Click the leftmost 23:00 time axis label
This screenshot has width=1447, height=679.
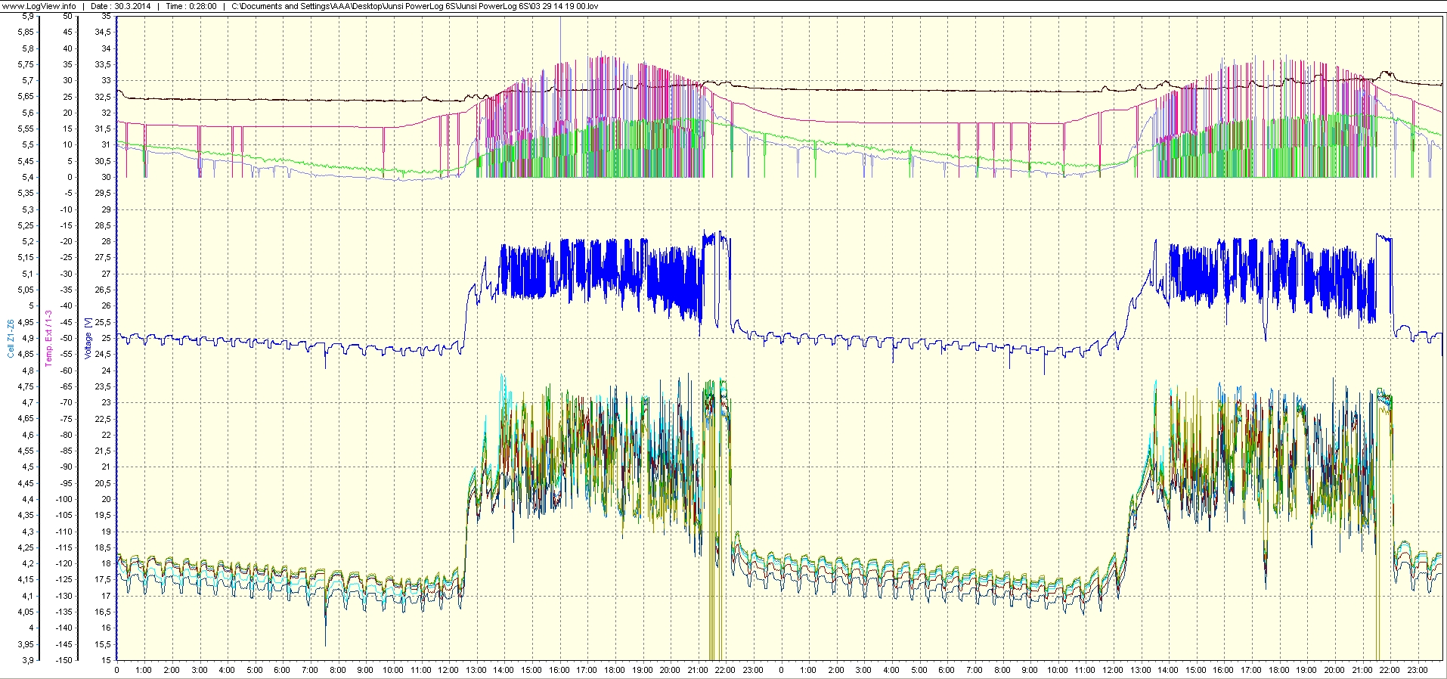point(753,670)
